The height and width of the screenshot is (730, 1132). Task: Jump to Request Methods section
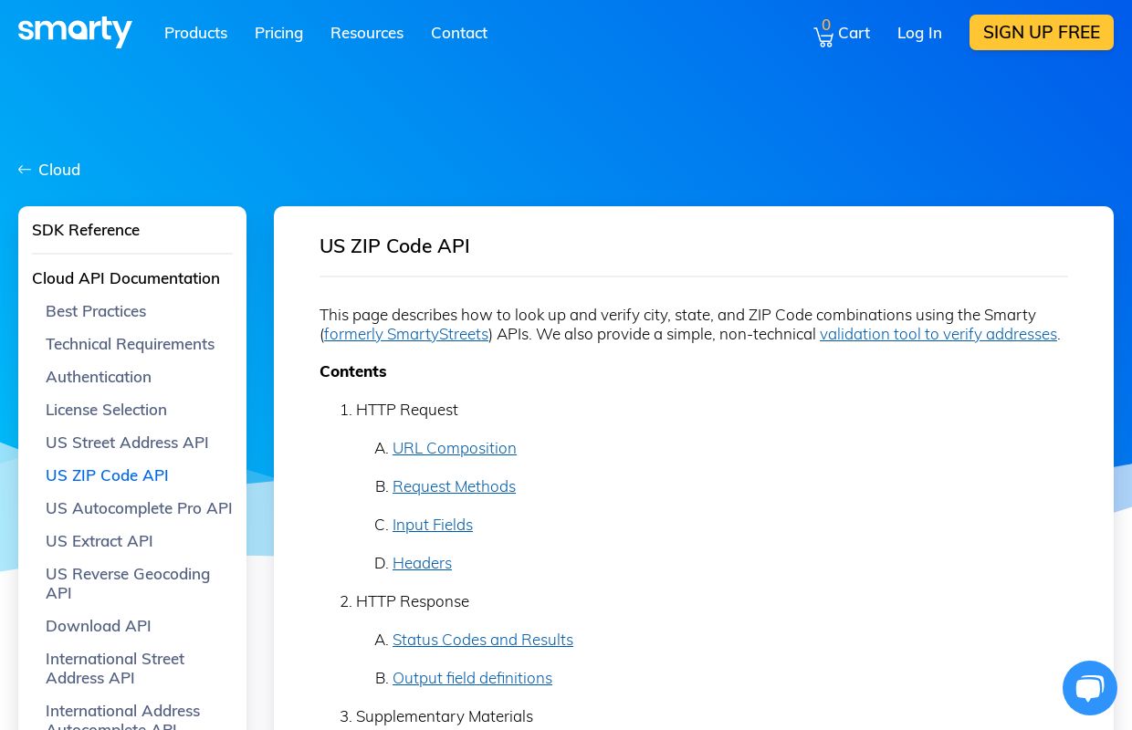tap(454, 486)
